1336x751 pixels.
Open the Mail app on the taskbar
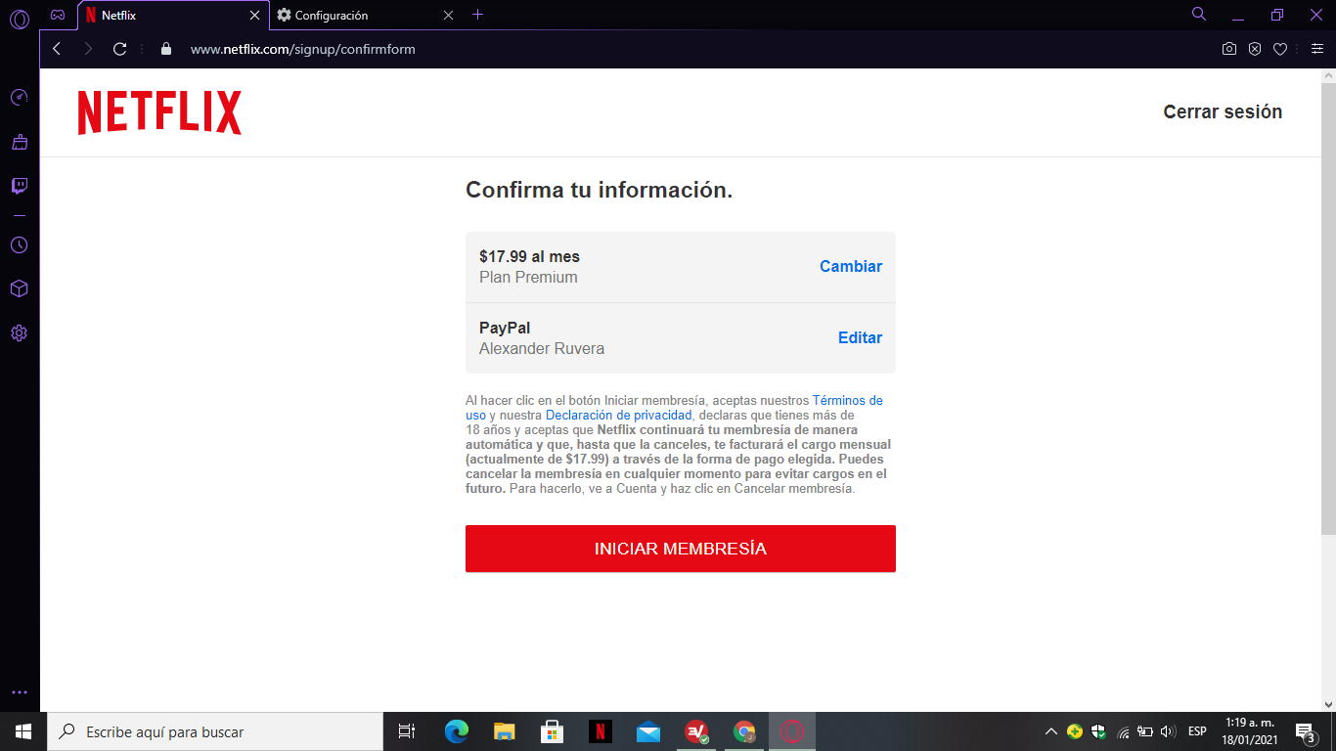(647, 731)
